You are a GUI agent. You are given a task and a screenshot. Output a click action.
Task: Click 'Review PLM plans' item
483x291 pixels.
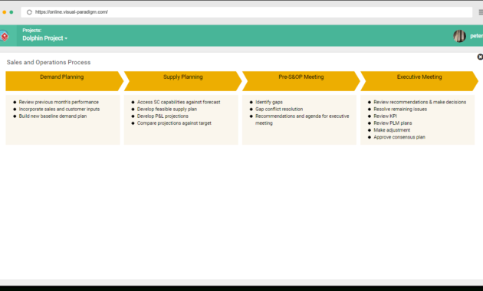coord(393,123)
